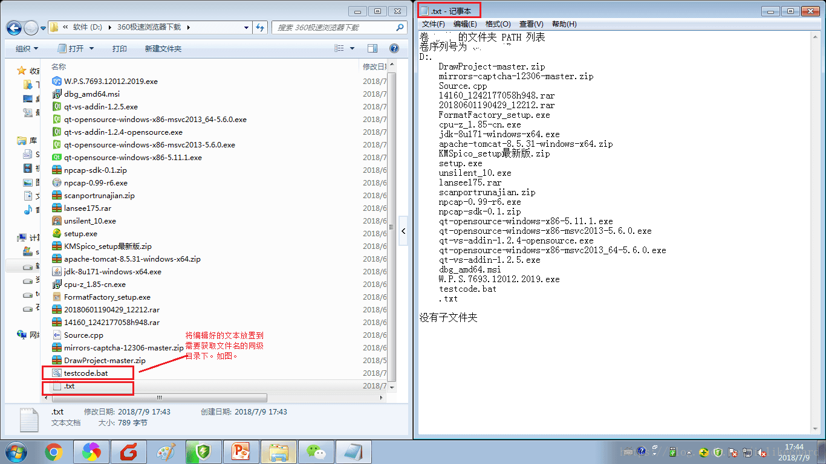This screenshot has height=464, width=826.
Task: Open the 组织 (Organize) dropdown
Action: coord(27,48)
